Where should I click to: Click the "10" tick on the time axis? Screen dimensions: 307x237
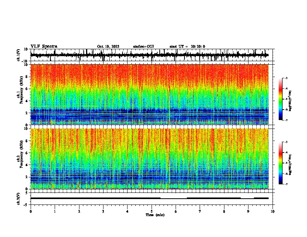coord(273,211)
